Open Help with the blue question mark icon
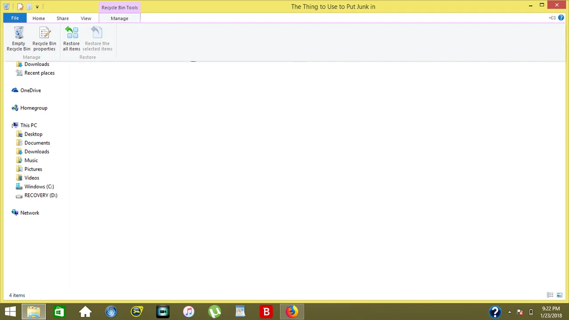The height and width of the screenshot is (320, 569). pos(561,18)
